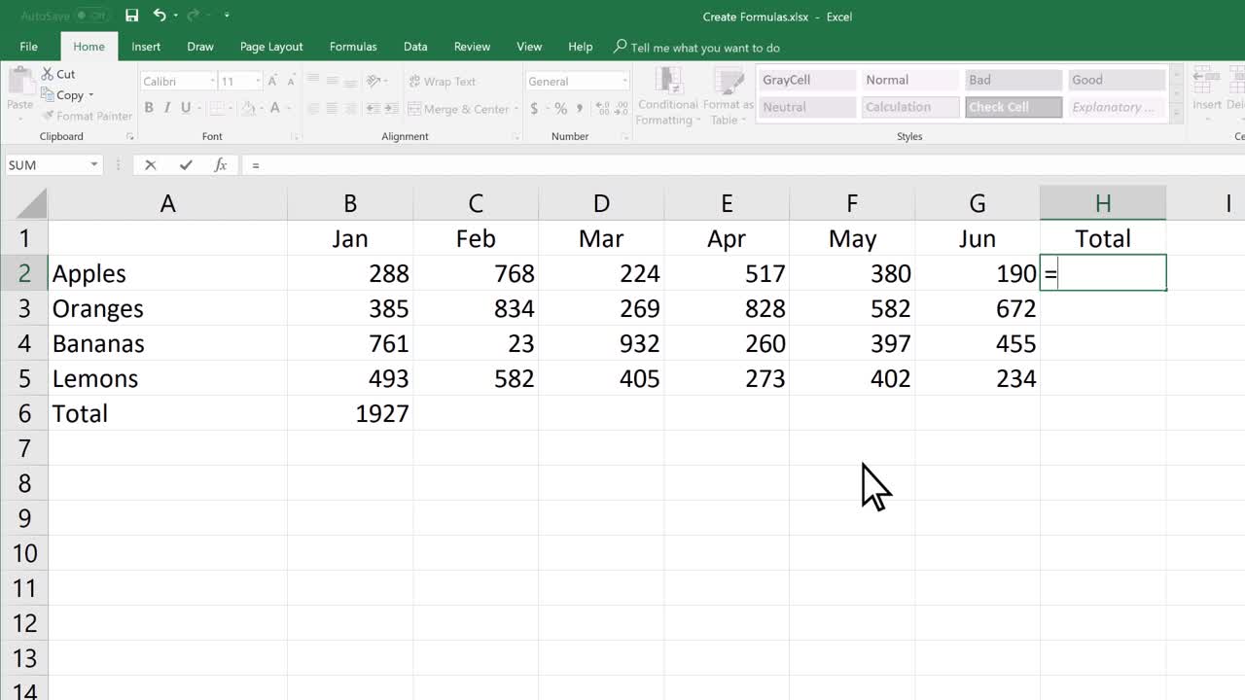Screen dimensions: 1245x700
Task: Apply Percent Style format
Action: 561,109
